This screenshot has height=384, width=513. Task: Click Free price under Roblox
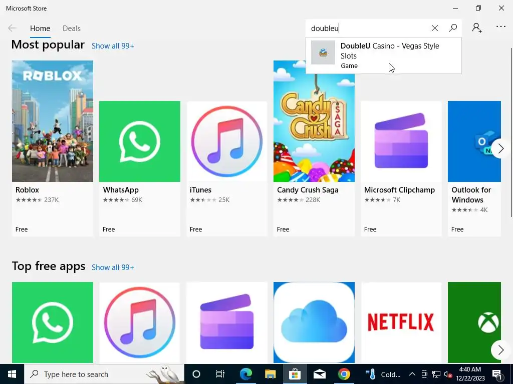coord(22,229)
